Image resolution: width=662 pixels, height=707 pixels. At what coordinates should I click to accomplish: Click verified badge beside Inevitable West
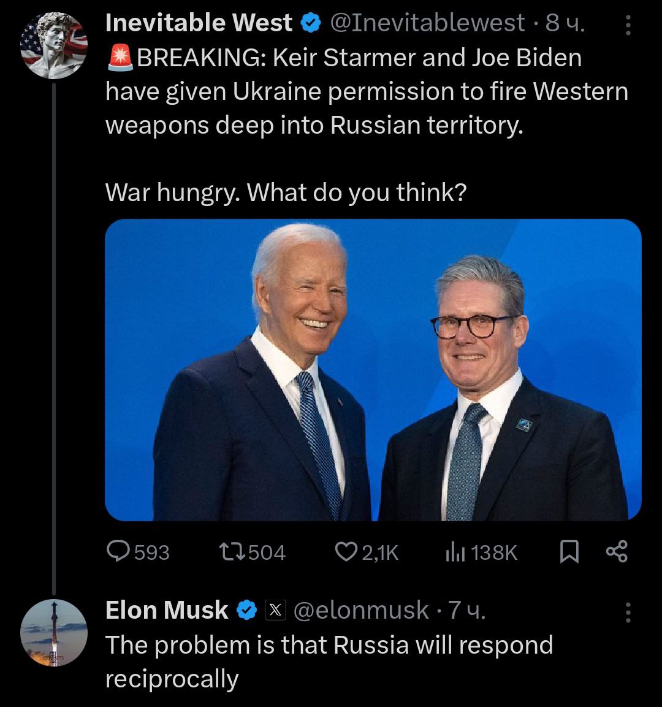coord(312,23)
